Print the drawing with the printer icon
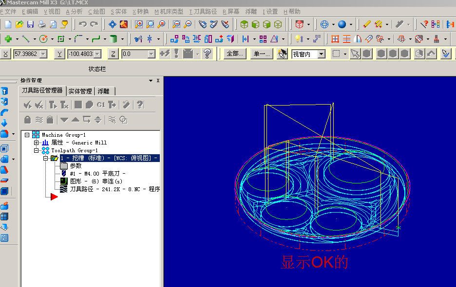The width and height of the screenshot is (456, 287). [x=42, y=24]
